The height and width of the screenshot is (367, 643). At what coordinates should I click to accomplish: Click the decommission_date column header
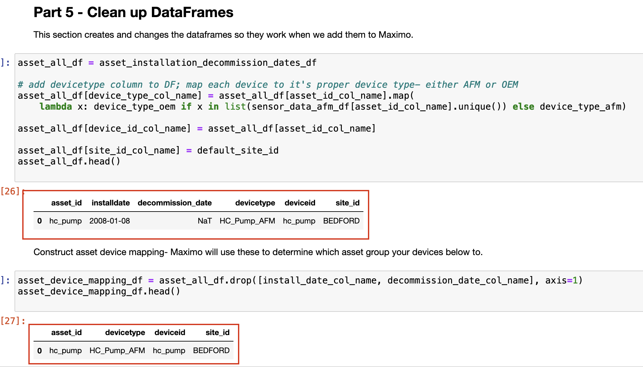[x=174, y=203]
